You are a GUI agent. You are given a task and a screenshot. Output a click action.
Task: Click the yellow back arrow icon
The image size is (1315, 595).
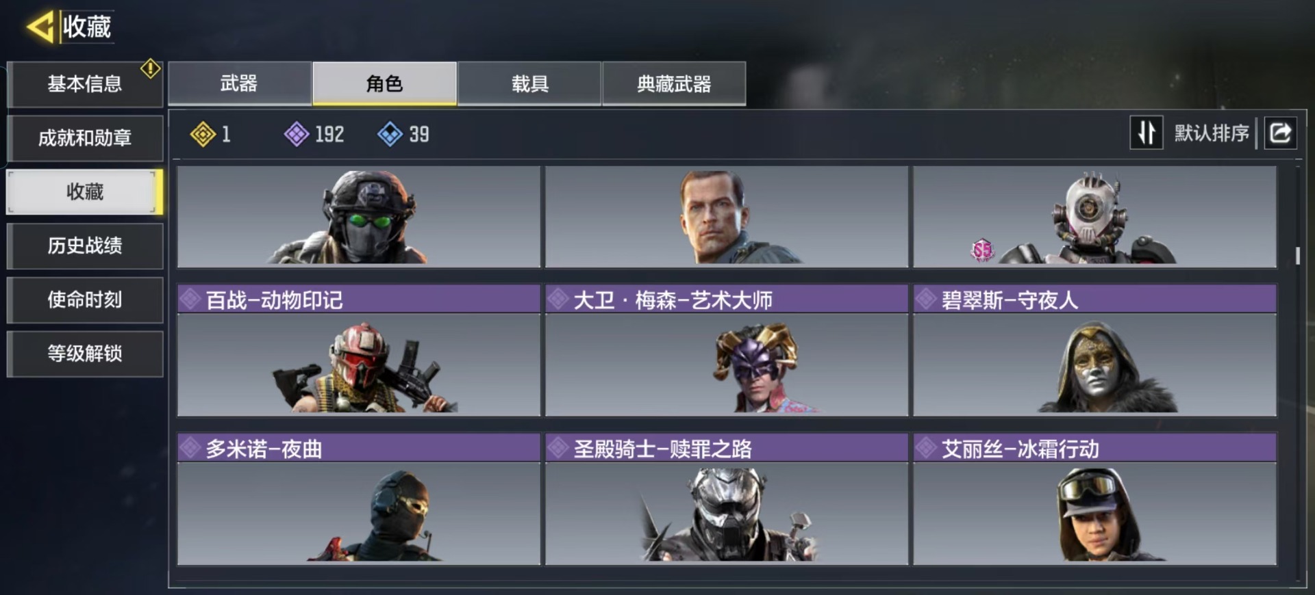(x=40, y=27)
